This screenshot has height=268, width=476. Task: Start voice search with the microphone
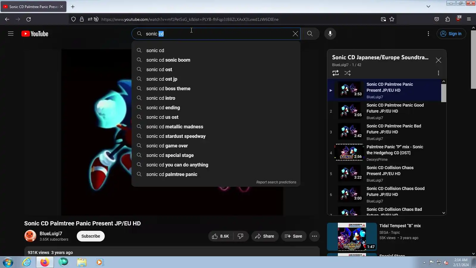point(330,34)
